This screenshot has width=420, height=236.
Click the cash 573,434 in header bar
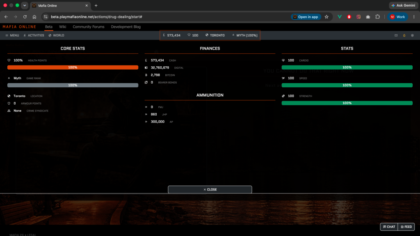point(172,35)
